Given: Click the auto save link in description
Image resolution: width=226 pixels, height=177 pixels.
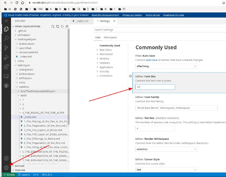Looking at the screenshot, I should pos(152,60).
